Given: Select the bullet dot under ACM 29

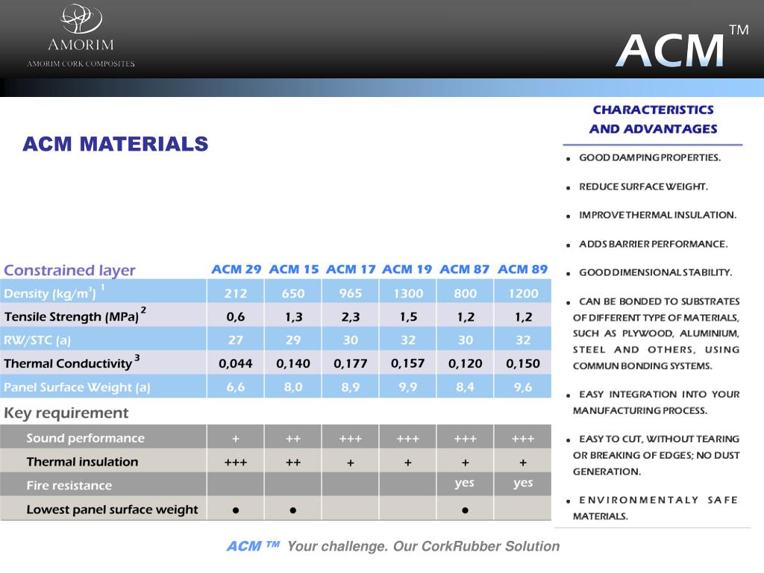Looking at the screenshot, I should 236,510.
